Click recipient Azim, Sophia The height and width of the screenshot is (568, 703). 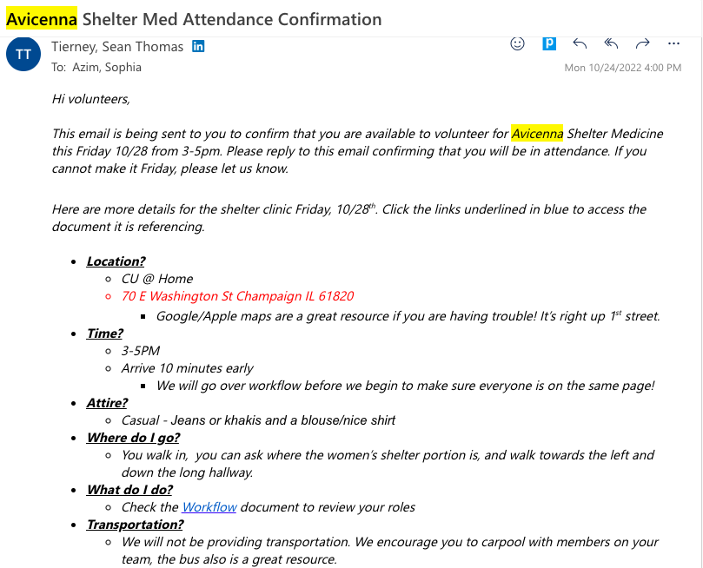tap(107, 67)
